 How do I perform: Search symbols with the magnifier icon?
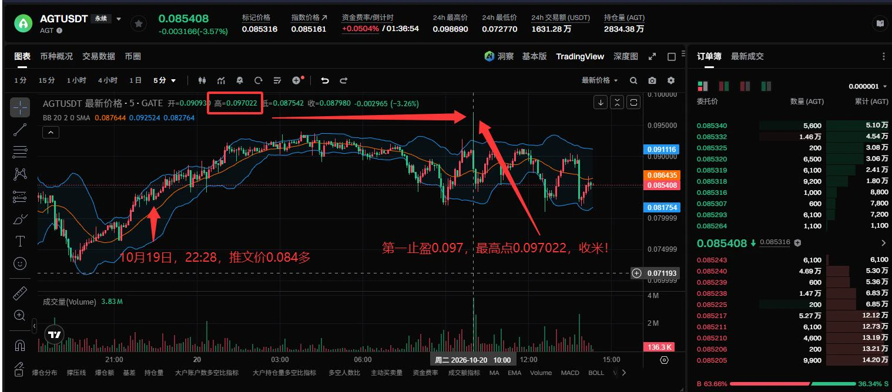click(633, 80)
